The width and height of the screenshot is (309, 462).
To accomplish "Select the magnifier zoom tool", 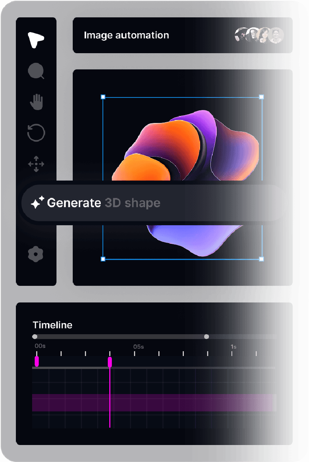I will (x=36, y=71).
